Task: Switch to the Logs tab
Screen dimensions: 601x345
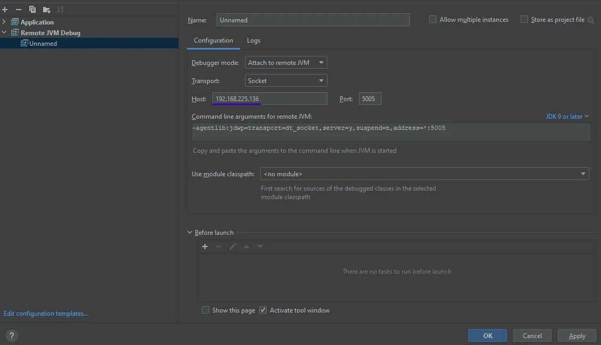Action: tap(253, 40)
